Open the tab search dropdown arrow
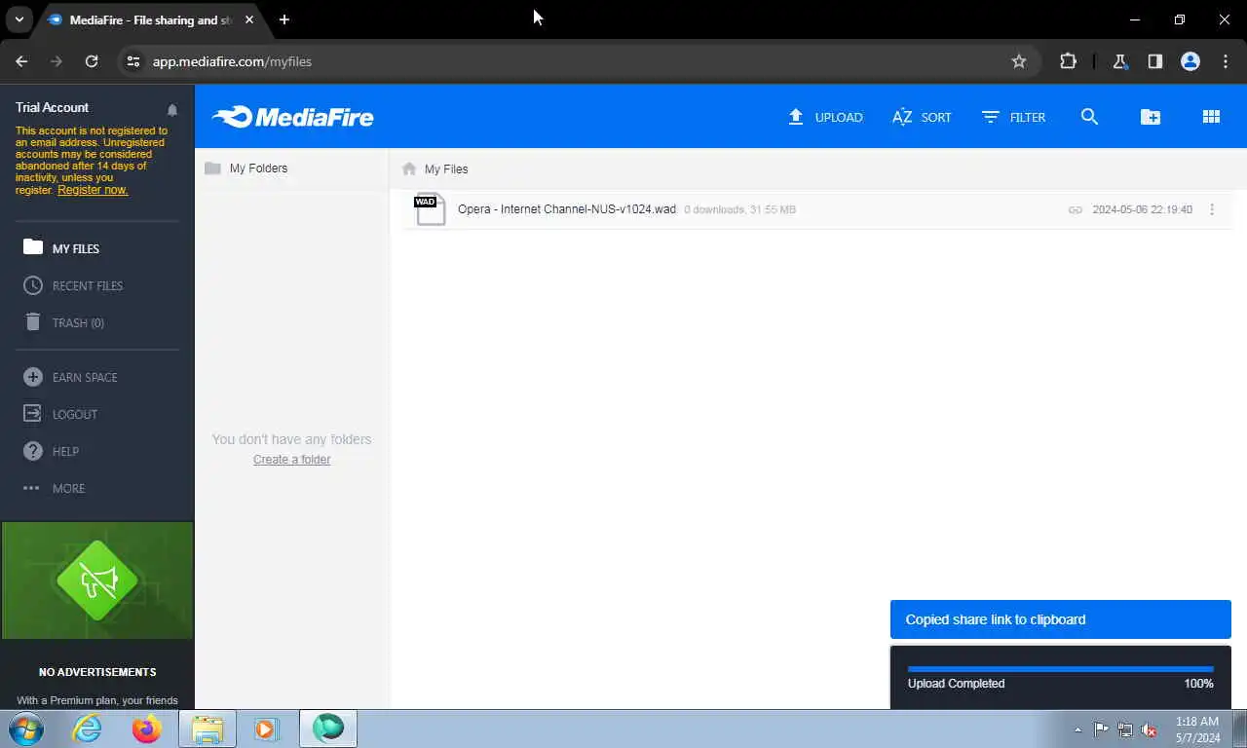 click(19, 19)
